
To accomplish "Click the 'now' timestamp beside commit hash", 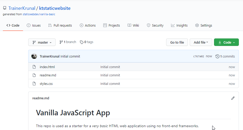I will click(209, 56).
